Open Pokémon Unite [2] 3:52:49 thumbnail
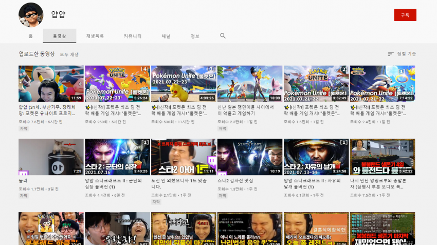The height and width of the screenshot is (245, 437). tap(316, 84)
